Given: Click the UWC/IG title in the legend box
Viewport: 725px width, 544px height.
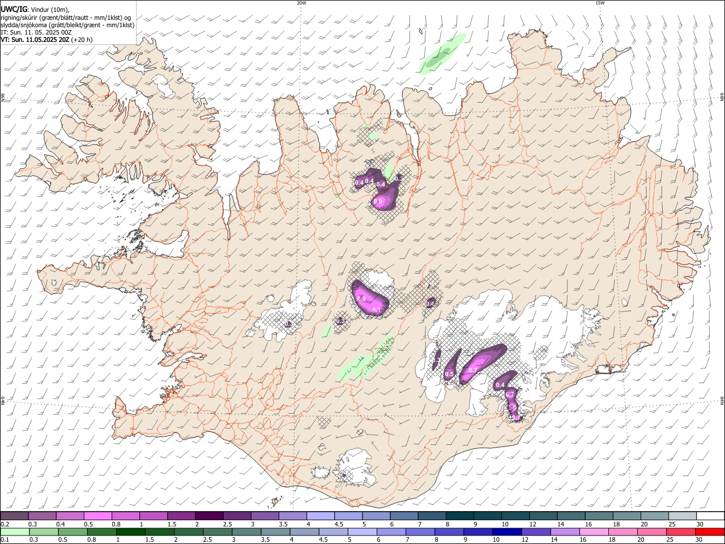Looking at the screenshot, I should [14, 9].
